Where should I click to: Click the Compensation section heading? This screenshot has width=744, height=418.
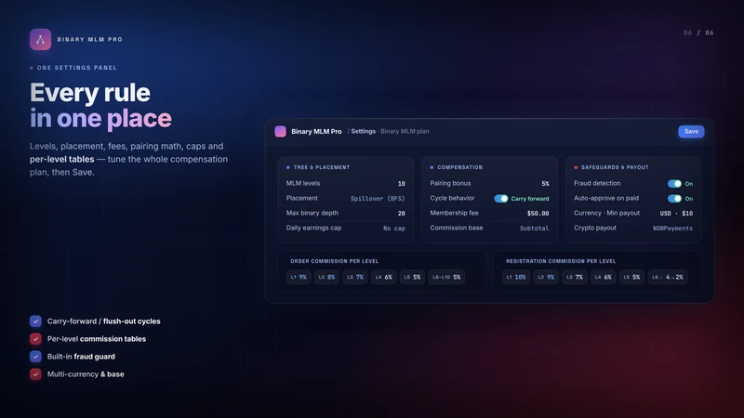coord(459,167)
